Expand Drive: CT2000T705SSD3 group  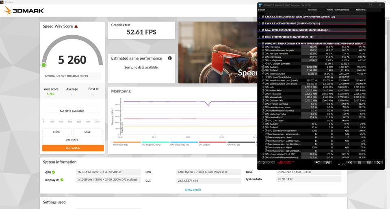[260, 37]
